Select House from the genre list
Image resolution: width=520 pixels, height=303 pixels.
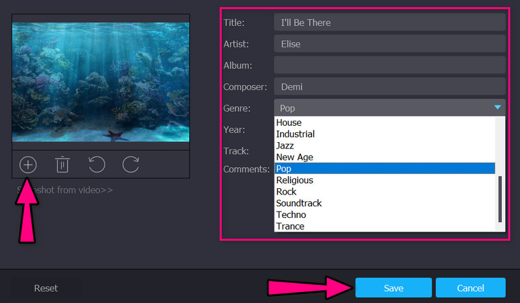pyautogui.click(x=289, y=123)
